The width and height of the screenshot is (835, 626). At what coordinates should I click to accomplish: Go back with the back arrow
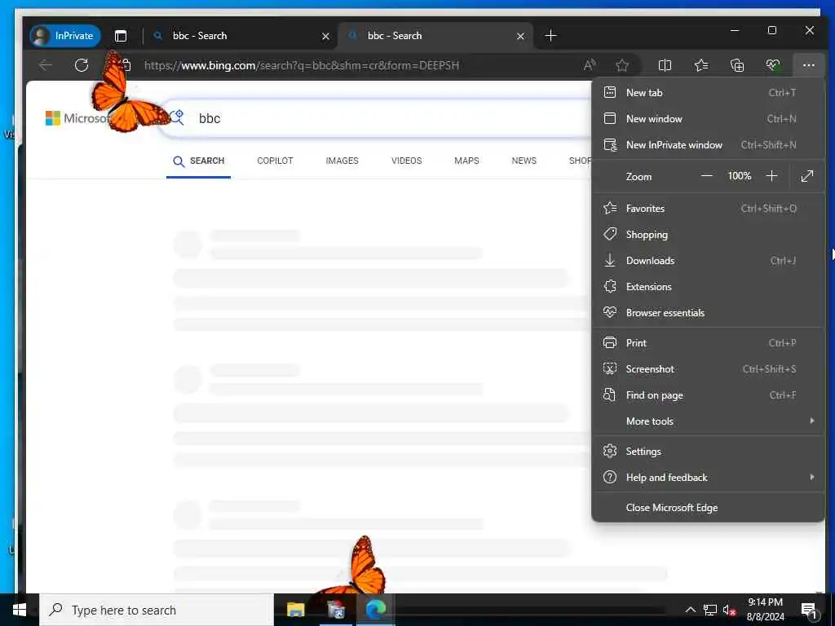point(46,65)
